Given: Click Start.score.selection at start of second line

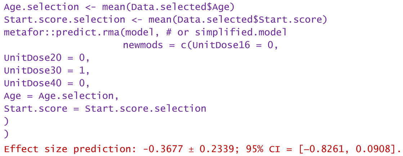Looking at the screenshot, I should point(64,19).
